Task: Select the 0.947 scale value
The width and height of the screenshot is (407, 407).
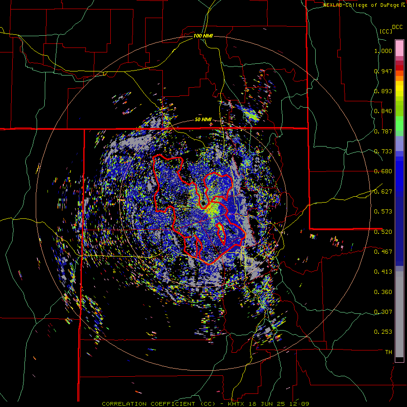Action: click(383, 71)
